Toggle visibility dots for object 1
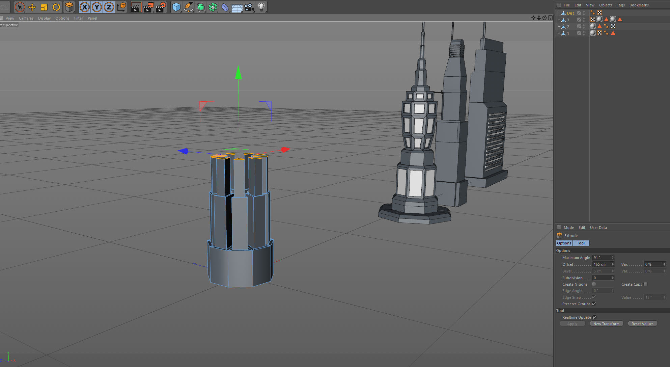 (584, 33)
